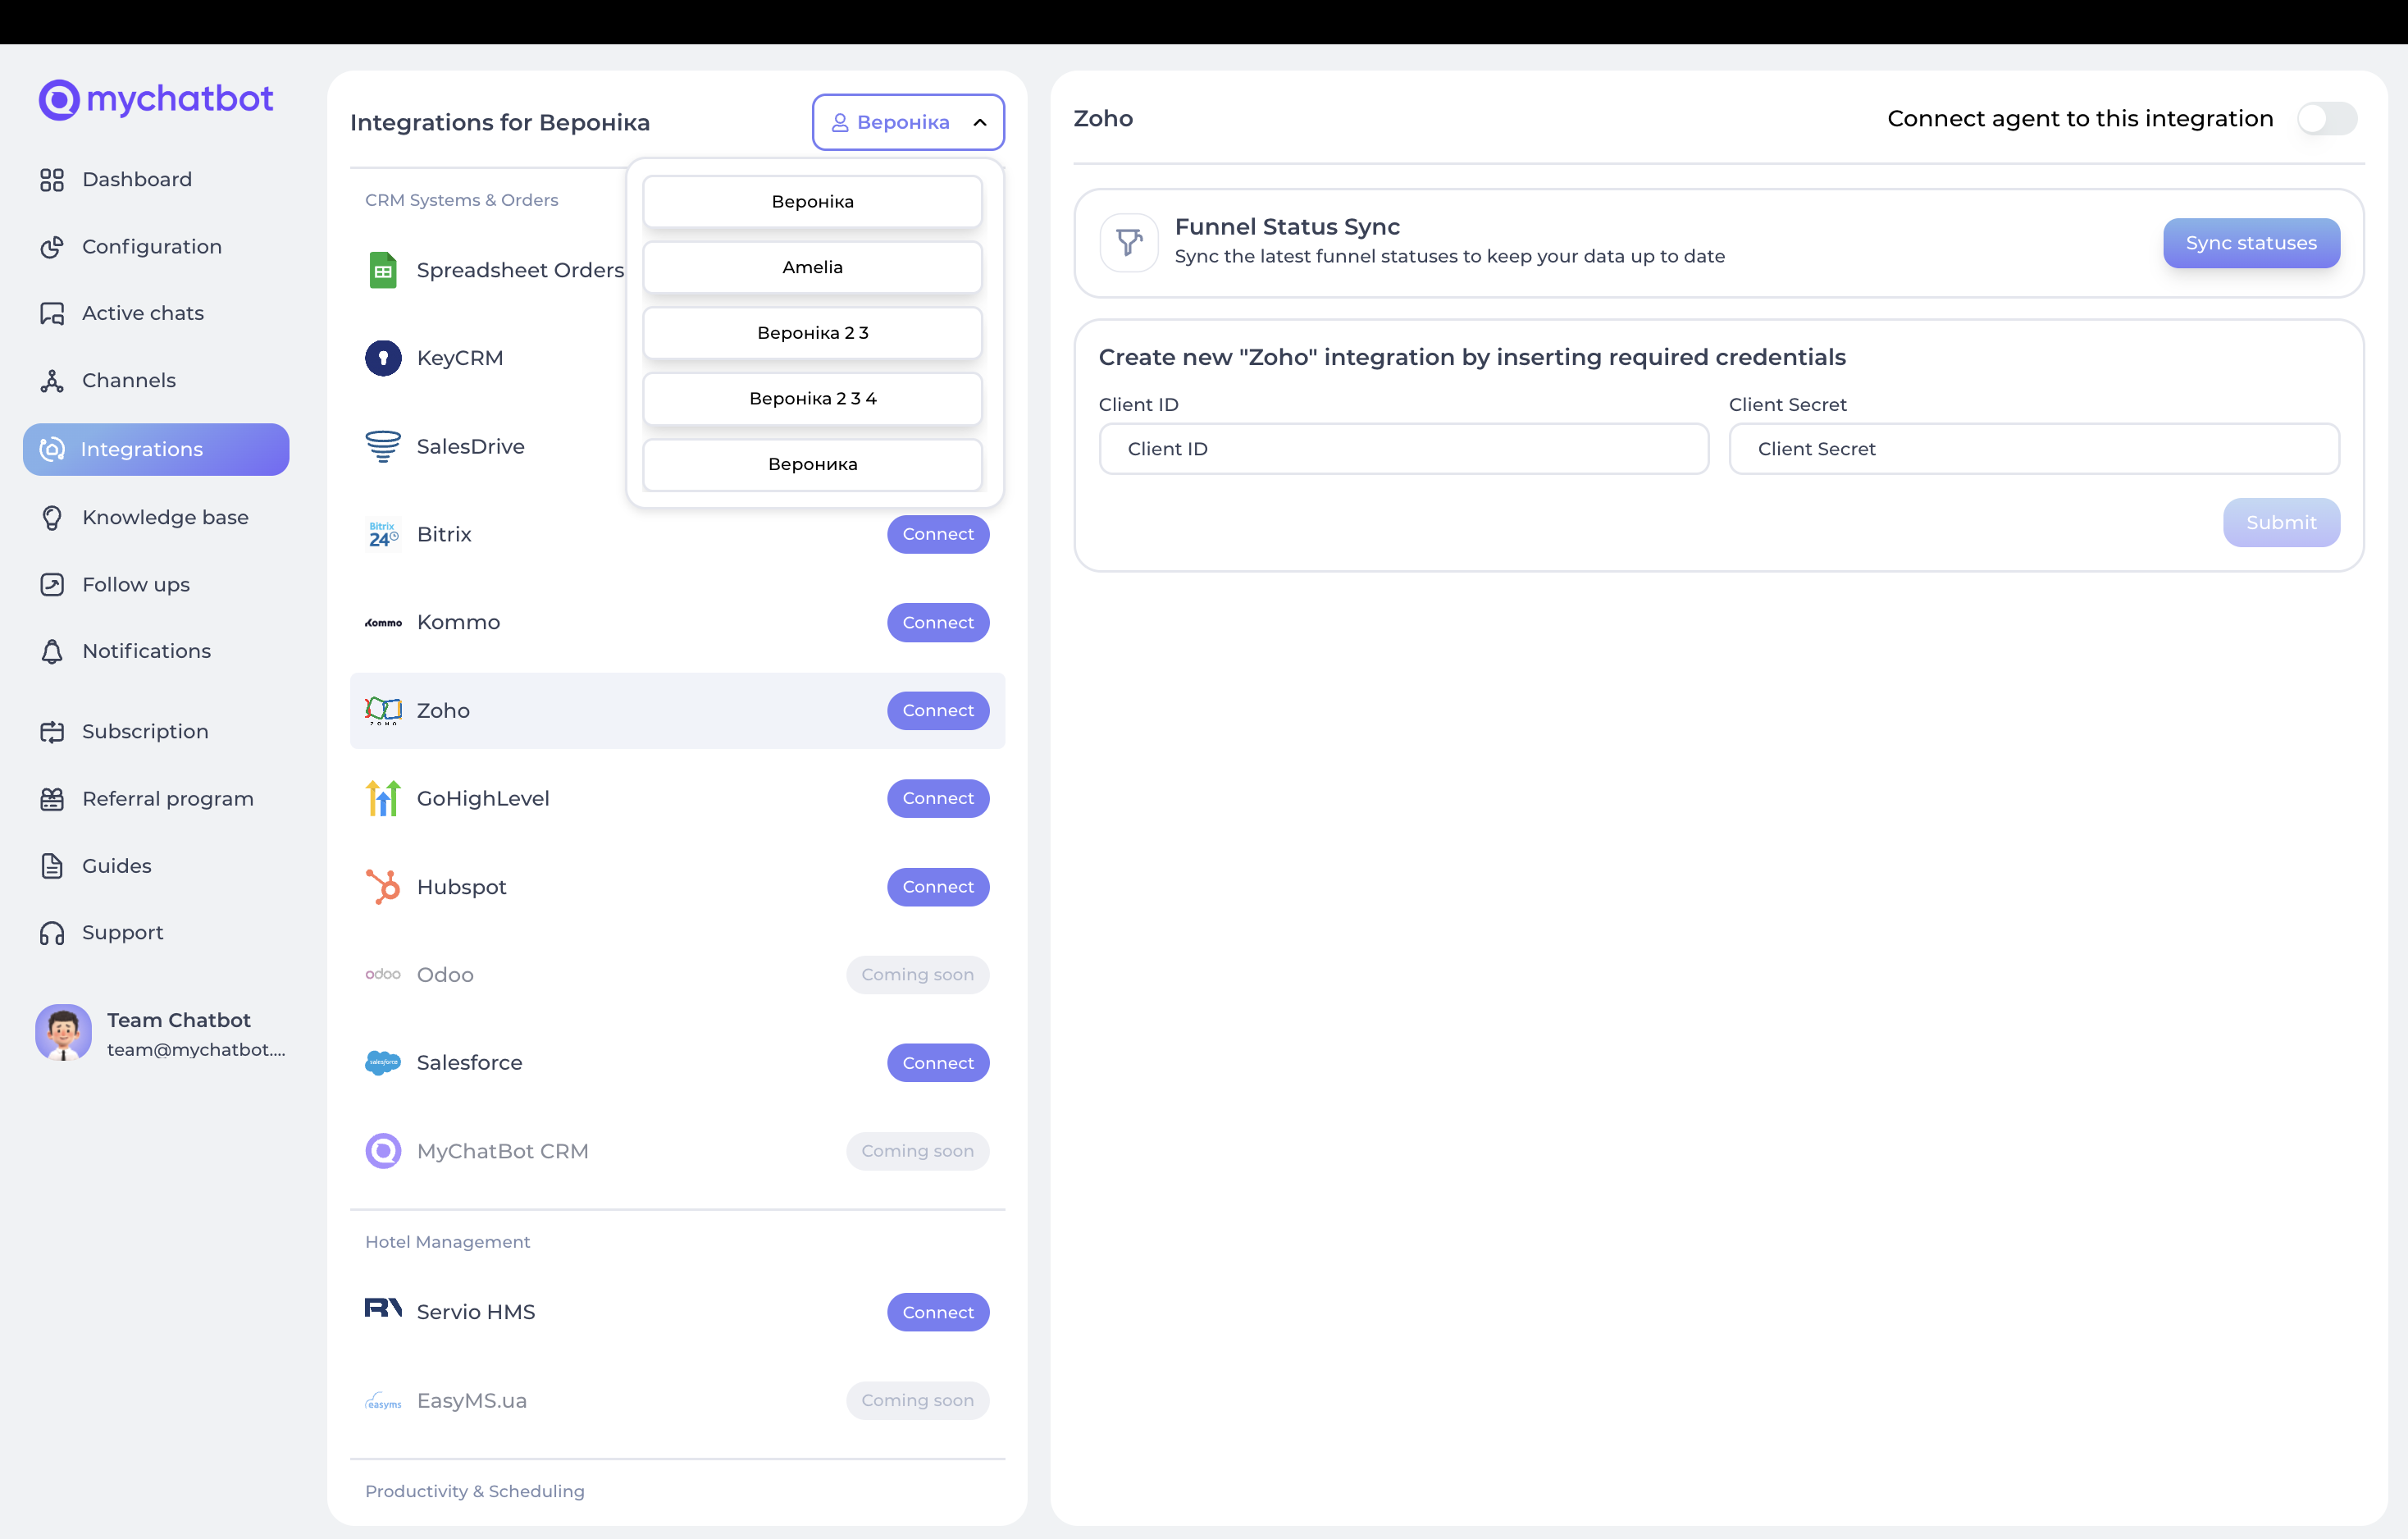Focus the Client Secret field
The width and height of the screenshot is (2408, 1539).
[x=2033, y=449]
